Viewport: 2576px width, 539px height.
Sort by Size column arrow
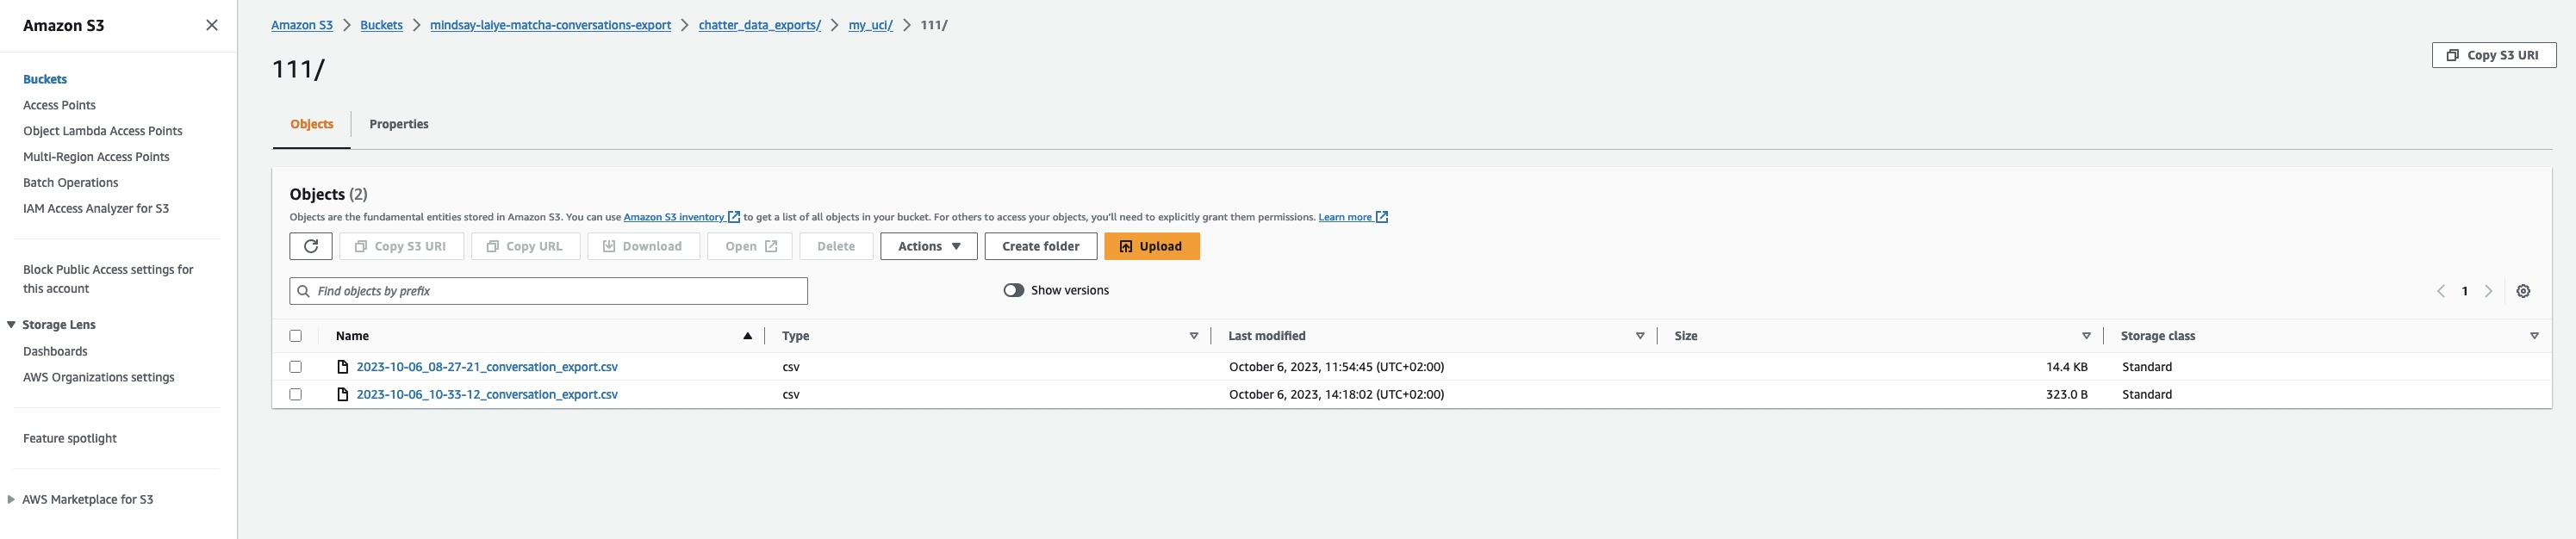coord(2086,336)
